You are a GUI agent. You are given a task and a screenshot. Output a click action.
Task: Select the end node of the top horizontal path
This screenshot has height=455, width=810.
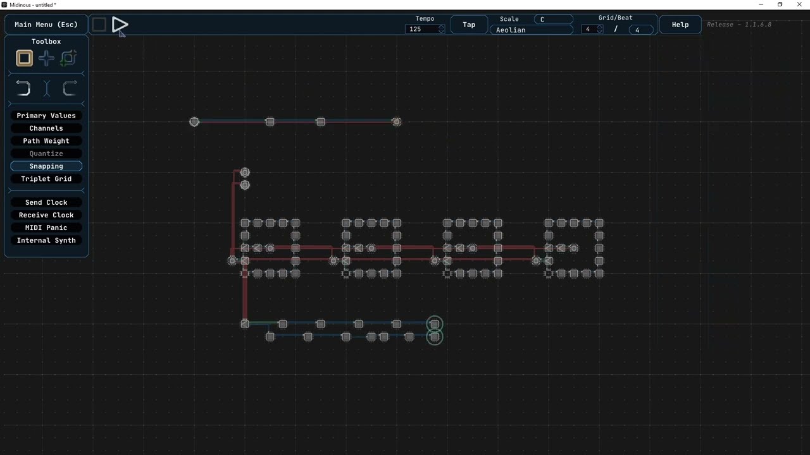397,121
